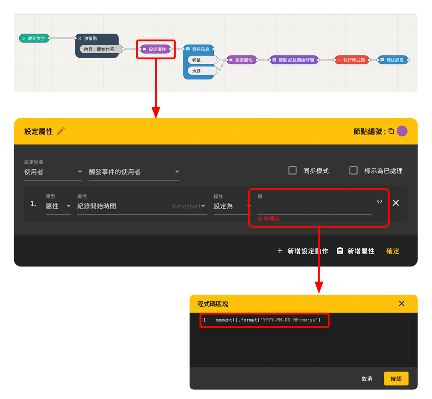Open the 讀取 紀錄開始時間 node

point(294,60)
